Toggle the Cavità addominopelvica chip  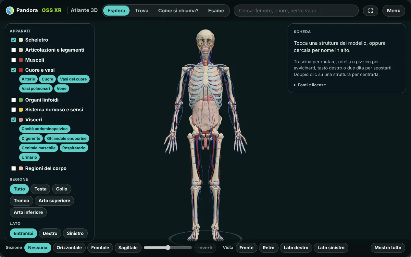point(45,129)
